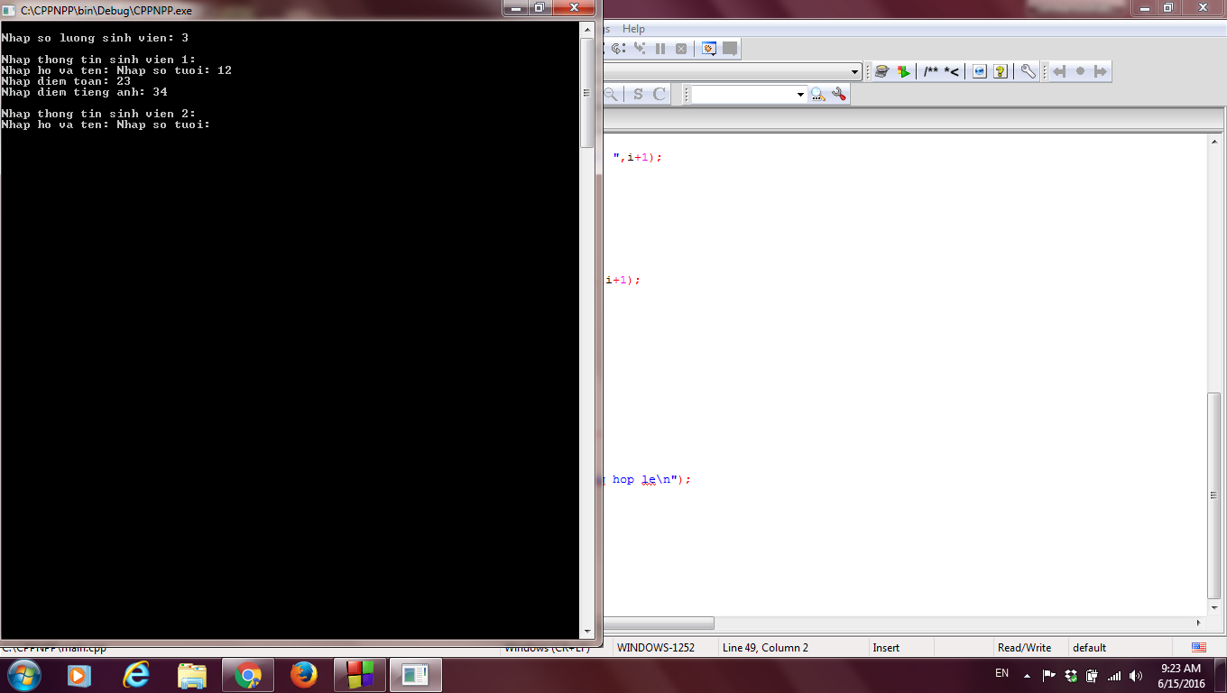The width and height of the screenshot is (1227, 693).
Task: Click the Last jump dot icon
Action: (1080, 71)
